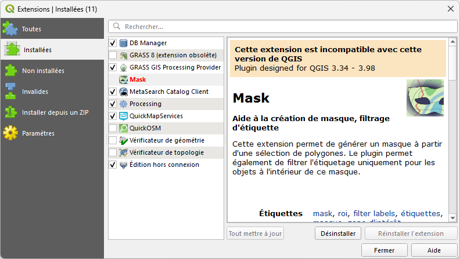Enable the QuickOSM checkbox
Screen dimensions: 460x259
[113, 128]
